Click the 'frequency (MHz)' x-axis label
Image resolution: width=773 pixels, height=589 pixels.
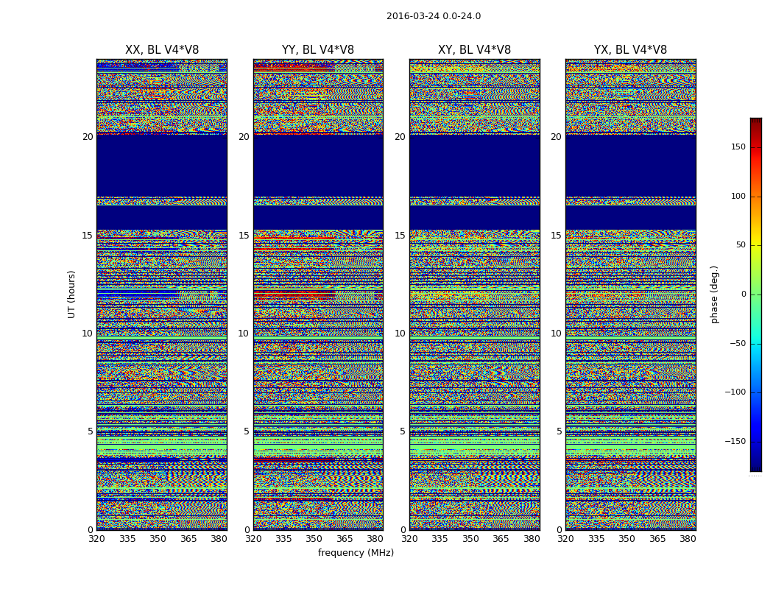point(356,552)
